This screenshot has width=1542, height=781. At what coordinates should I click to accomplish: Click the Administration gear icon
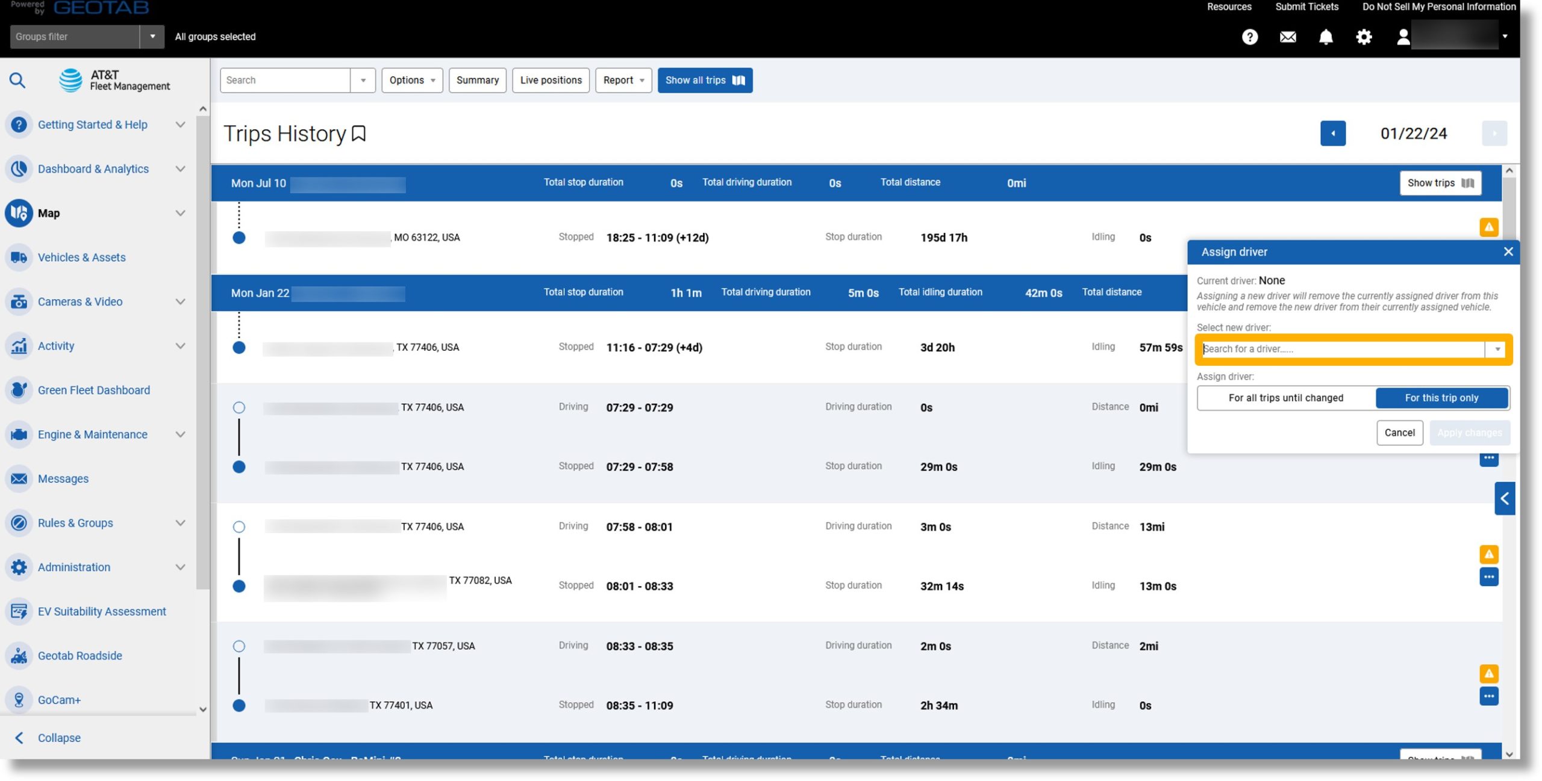[19, 567]
